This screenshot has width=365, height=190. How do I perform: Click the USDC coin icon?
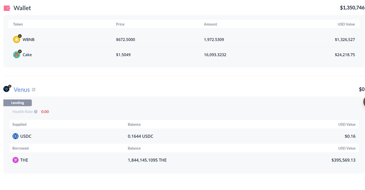tap(16, 136)
